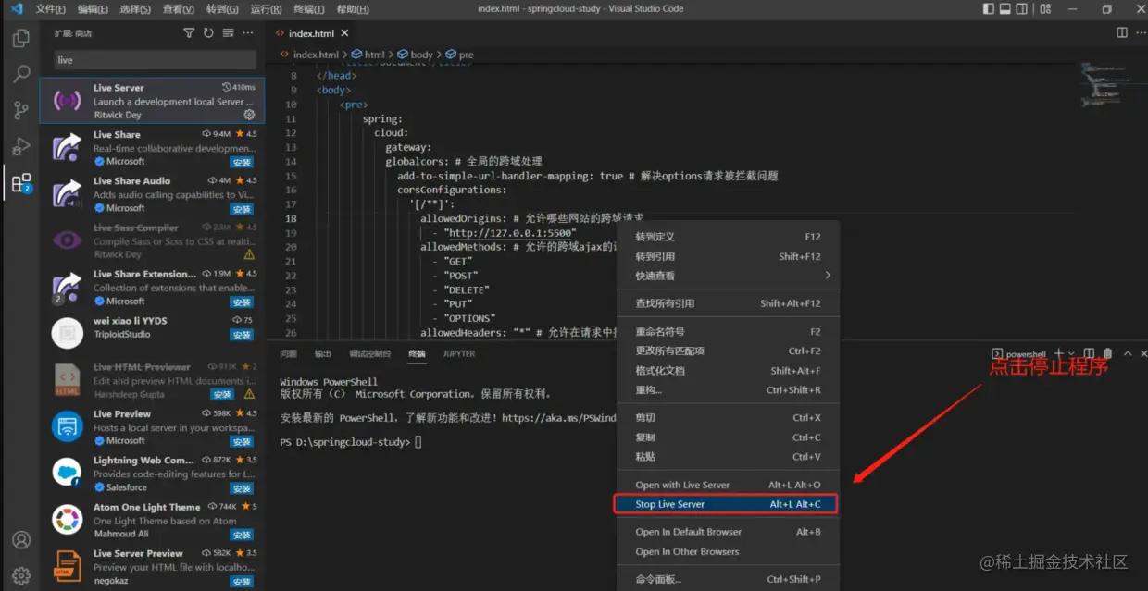The width and height of the screenshot is (1148, 591).
Task: Add a new terminal with plus icon
Action: click(x=1059, y=353)
